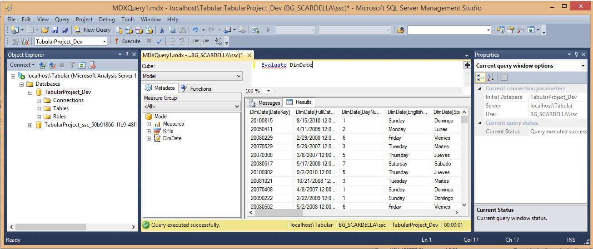Expand the Tables folder node
Viewport: 593px width, 249px height.
pyautogui.click(x=39, y=108)
